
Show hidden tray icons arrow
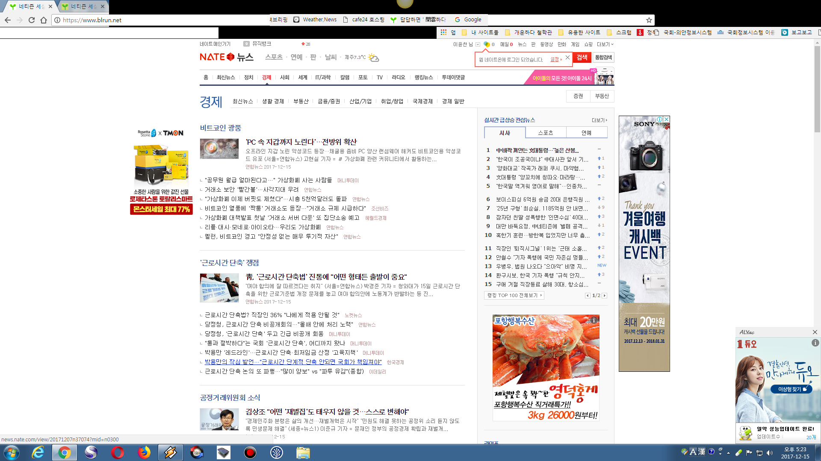pyautogui.click(x=728, y=453)
